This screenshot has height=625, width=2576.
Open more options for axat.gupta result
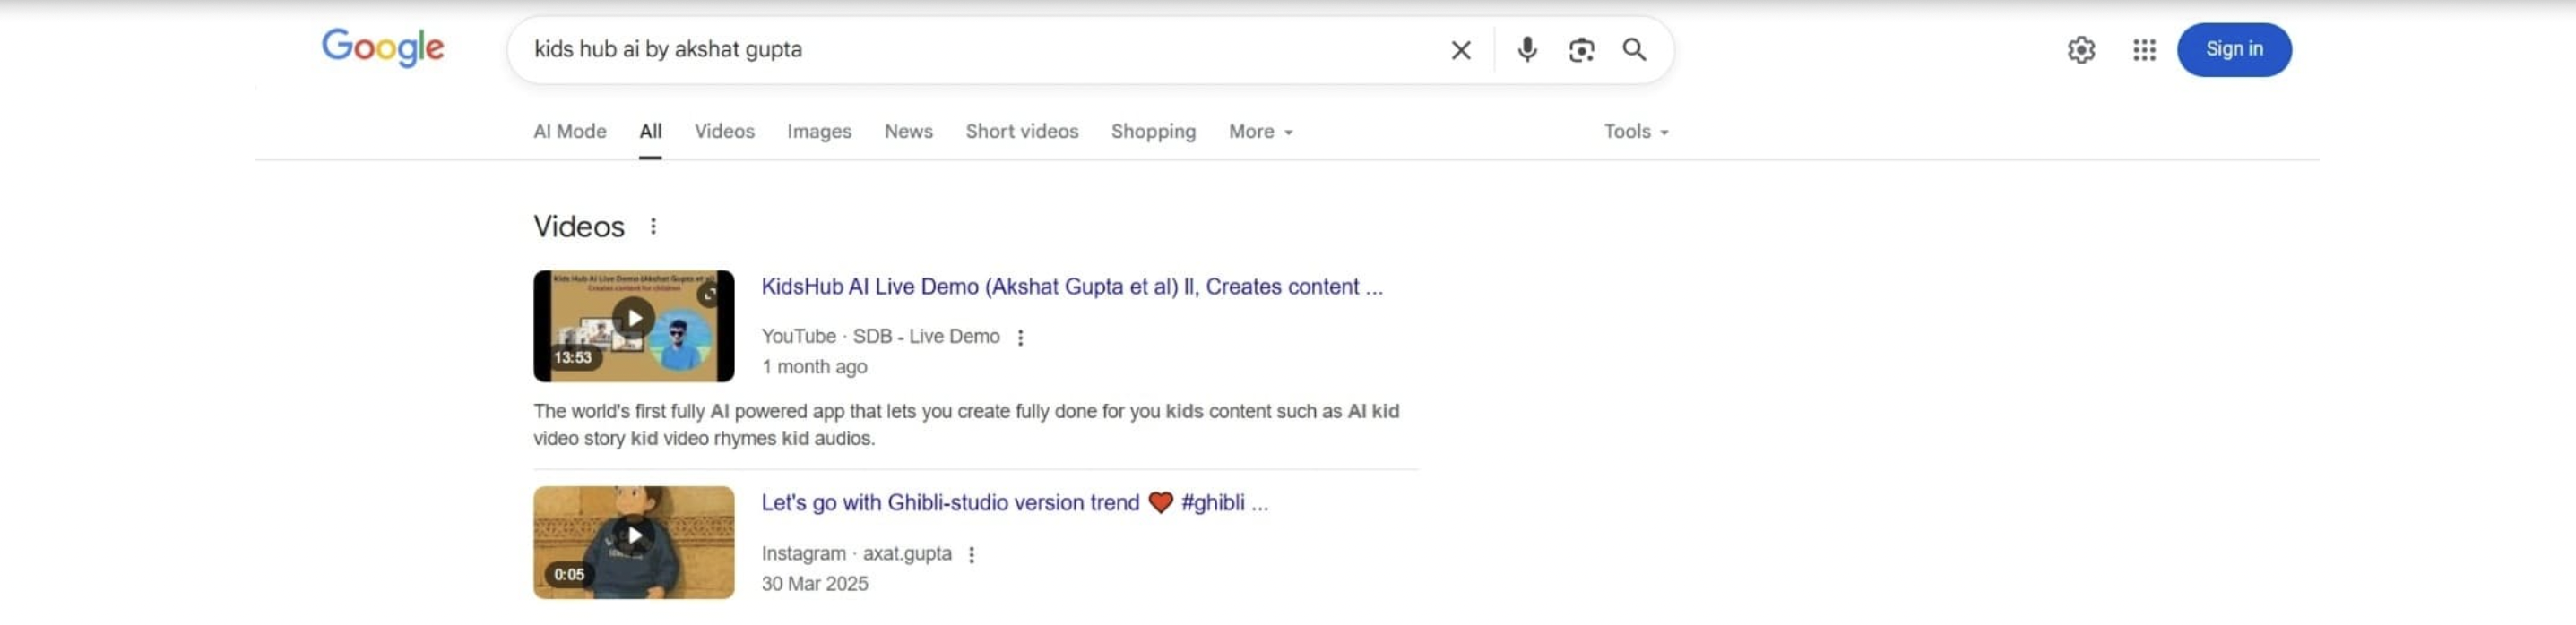pos(971,555)
